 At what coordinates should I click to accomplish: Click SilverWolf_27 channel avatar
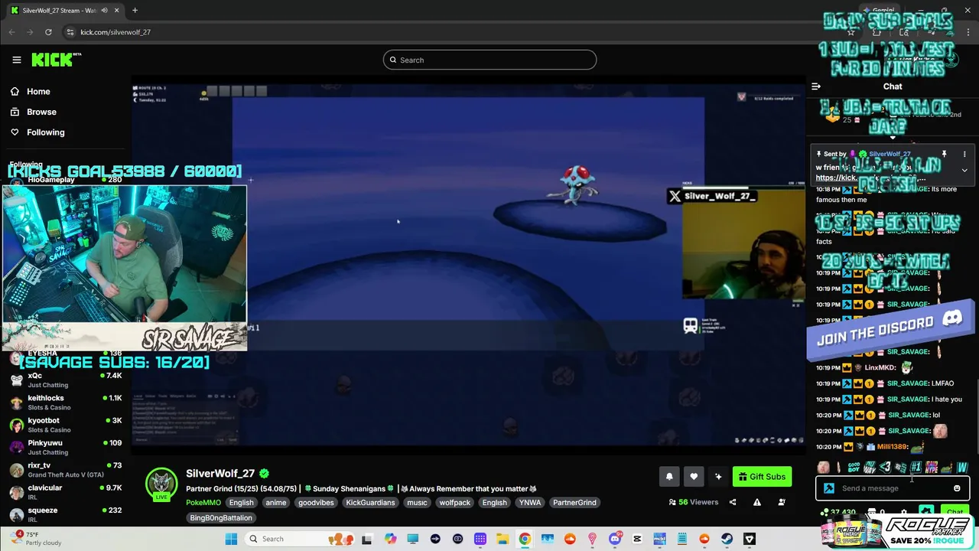tap(161, 483)
